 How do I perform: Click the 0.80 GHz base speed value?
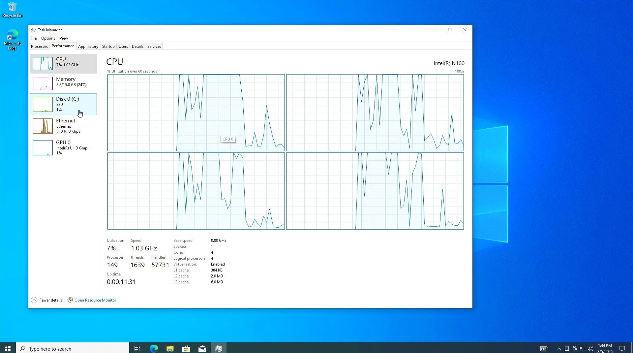[219, 241]
